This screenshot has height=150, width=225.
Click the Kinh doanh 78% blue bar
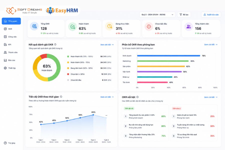168,56
